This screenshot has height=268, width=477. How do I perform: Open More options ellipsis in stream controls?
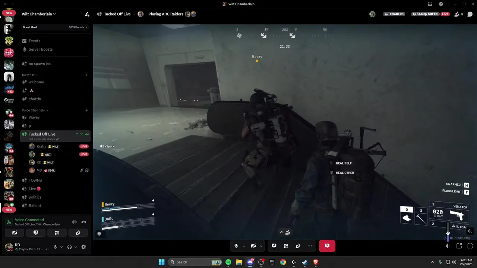310,246
